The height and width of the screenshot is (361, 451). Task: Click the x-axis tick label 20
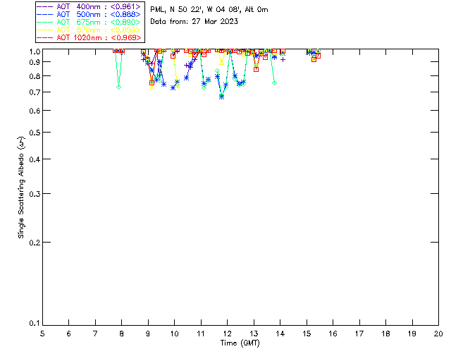coord(438,334)
